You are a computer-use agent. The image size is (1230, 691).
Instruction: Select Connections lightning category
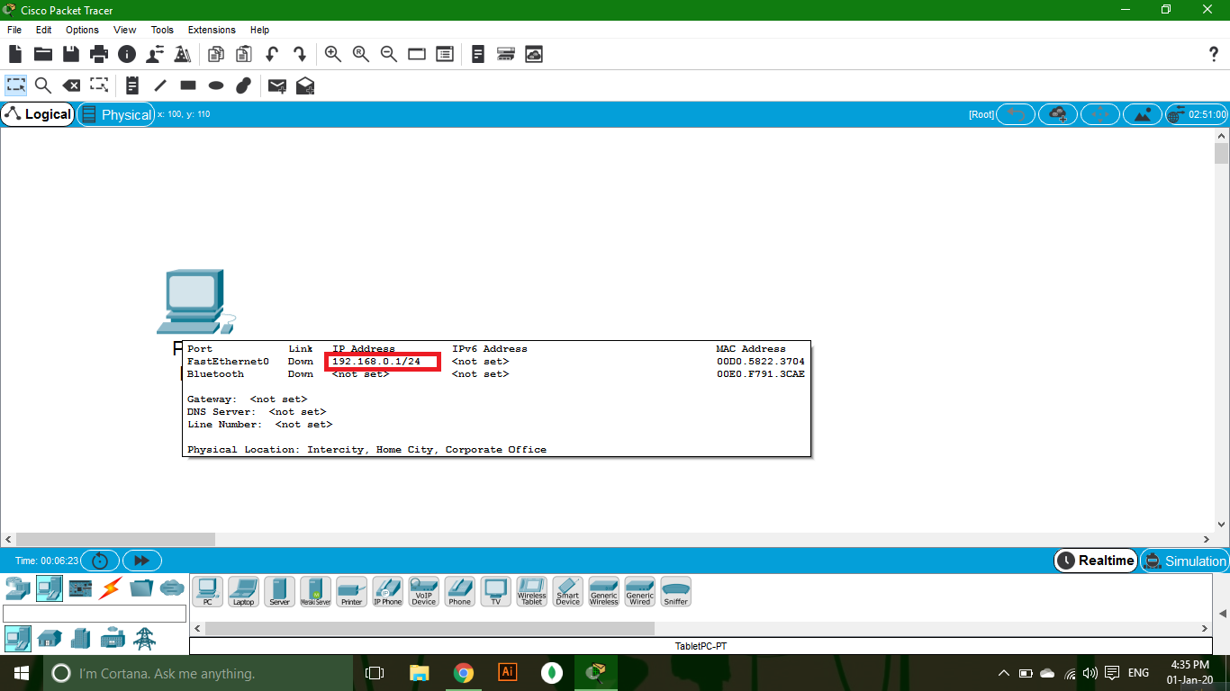point(110,589)
